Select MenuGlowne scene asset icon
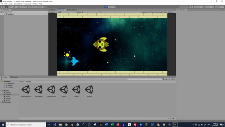The height and width of the screenshot is (127, 225). (39, 90)
